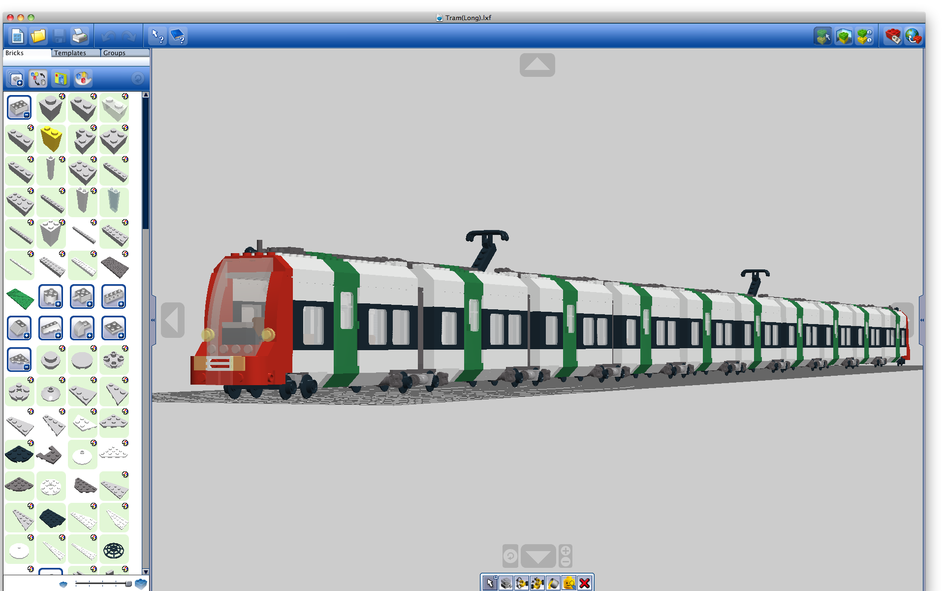The width and height of the screenshot is (945, 591).
Task: Collapse the first brick category (2x2 brick header)
Action: tap(19, 107)
